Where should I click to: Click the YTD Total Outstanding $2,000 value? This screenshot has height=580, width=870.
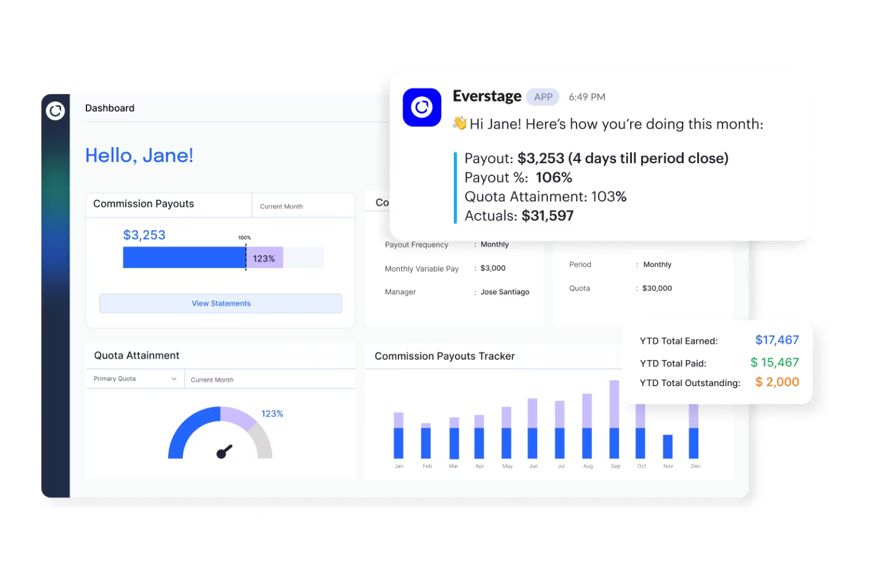tap(777, 382)
